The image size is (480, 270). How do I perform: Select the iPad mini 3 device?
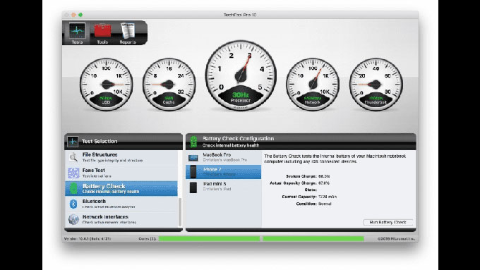(224, 187)
